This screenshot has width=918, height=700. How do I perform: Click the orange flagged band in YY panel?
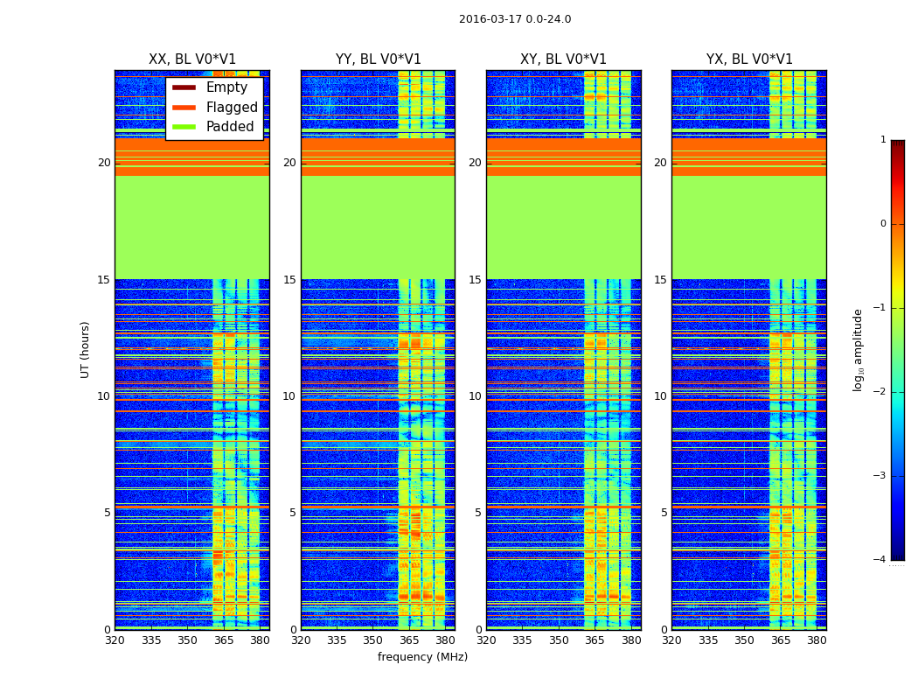[379, 157]
